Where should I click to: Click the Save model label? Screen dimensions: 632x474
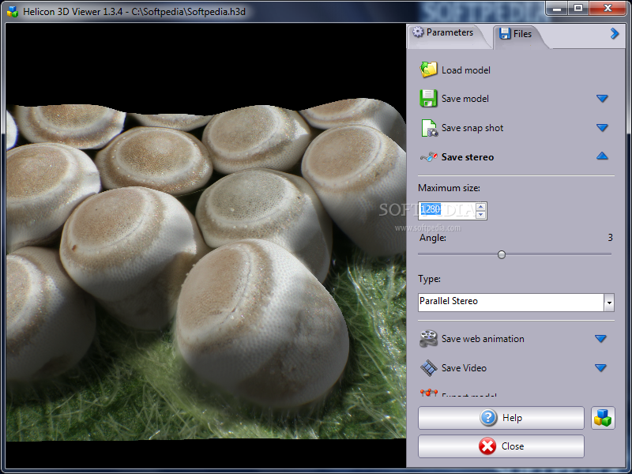tap(465, 99)
